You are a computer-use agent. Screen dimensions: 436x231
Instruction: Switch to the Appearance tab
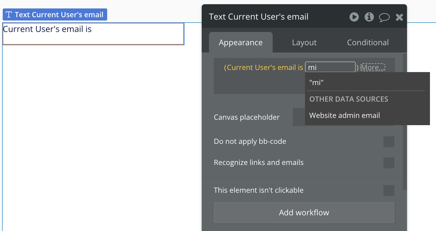coord(241,43)
